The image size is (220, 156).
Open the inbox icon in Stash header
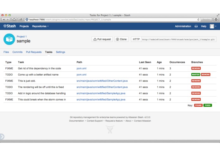196,26
